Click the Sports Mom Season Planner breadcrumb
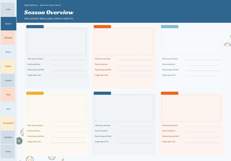231x161 pixels. (50, 5)
